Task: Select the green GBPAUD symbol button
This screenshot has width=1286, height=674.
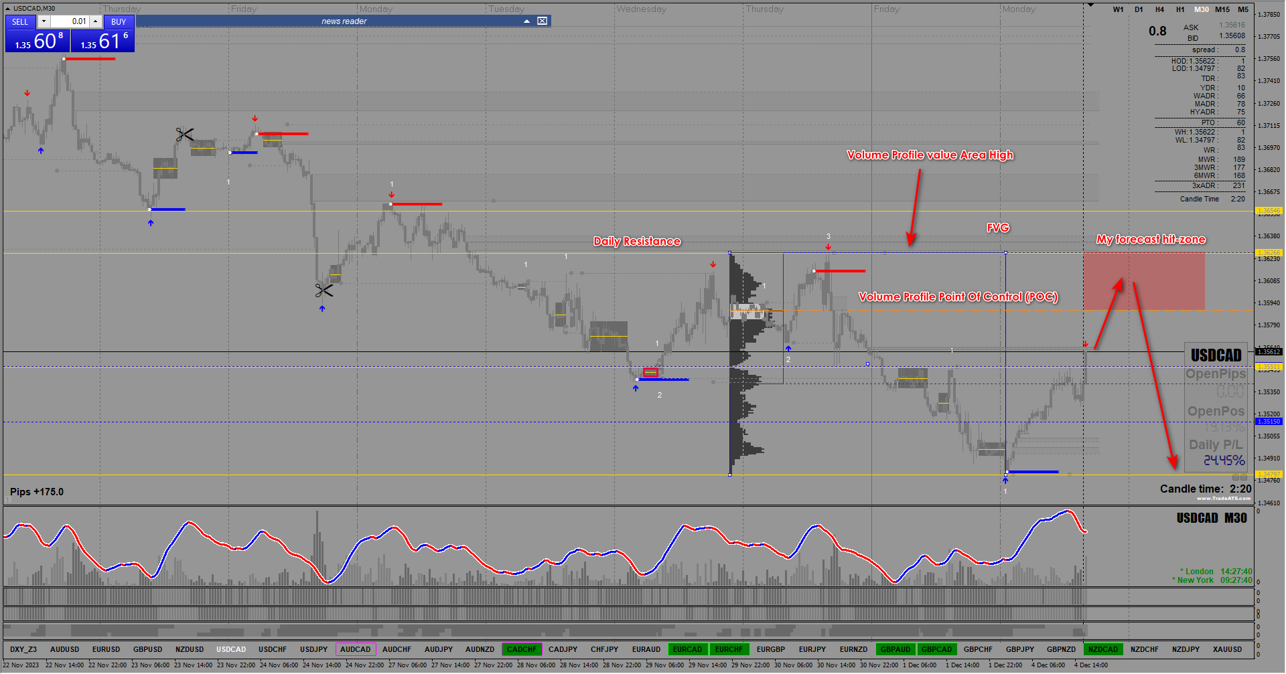Action: coord(896,649)
